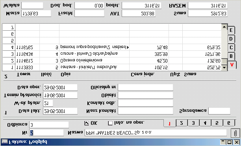Select side tab C of the items table

231,48
